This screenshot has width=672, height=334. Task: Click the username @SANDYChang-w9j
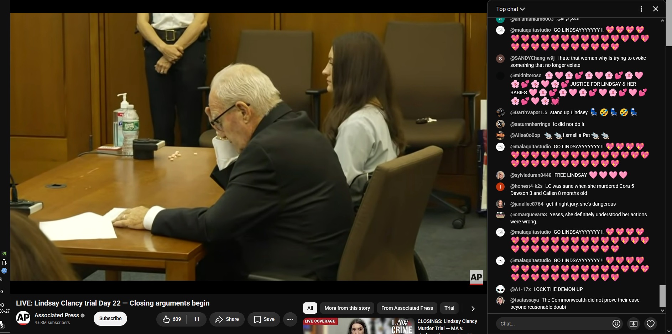532,58
